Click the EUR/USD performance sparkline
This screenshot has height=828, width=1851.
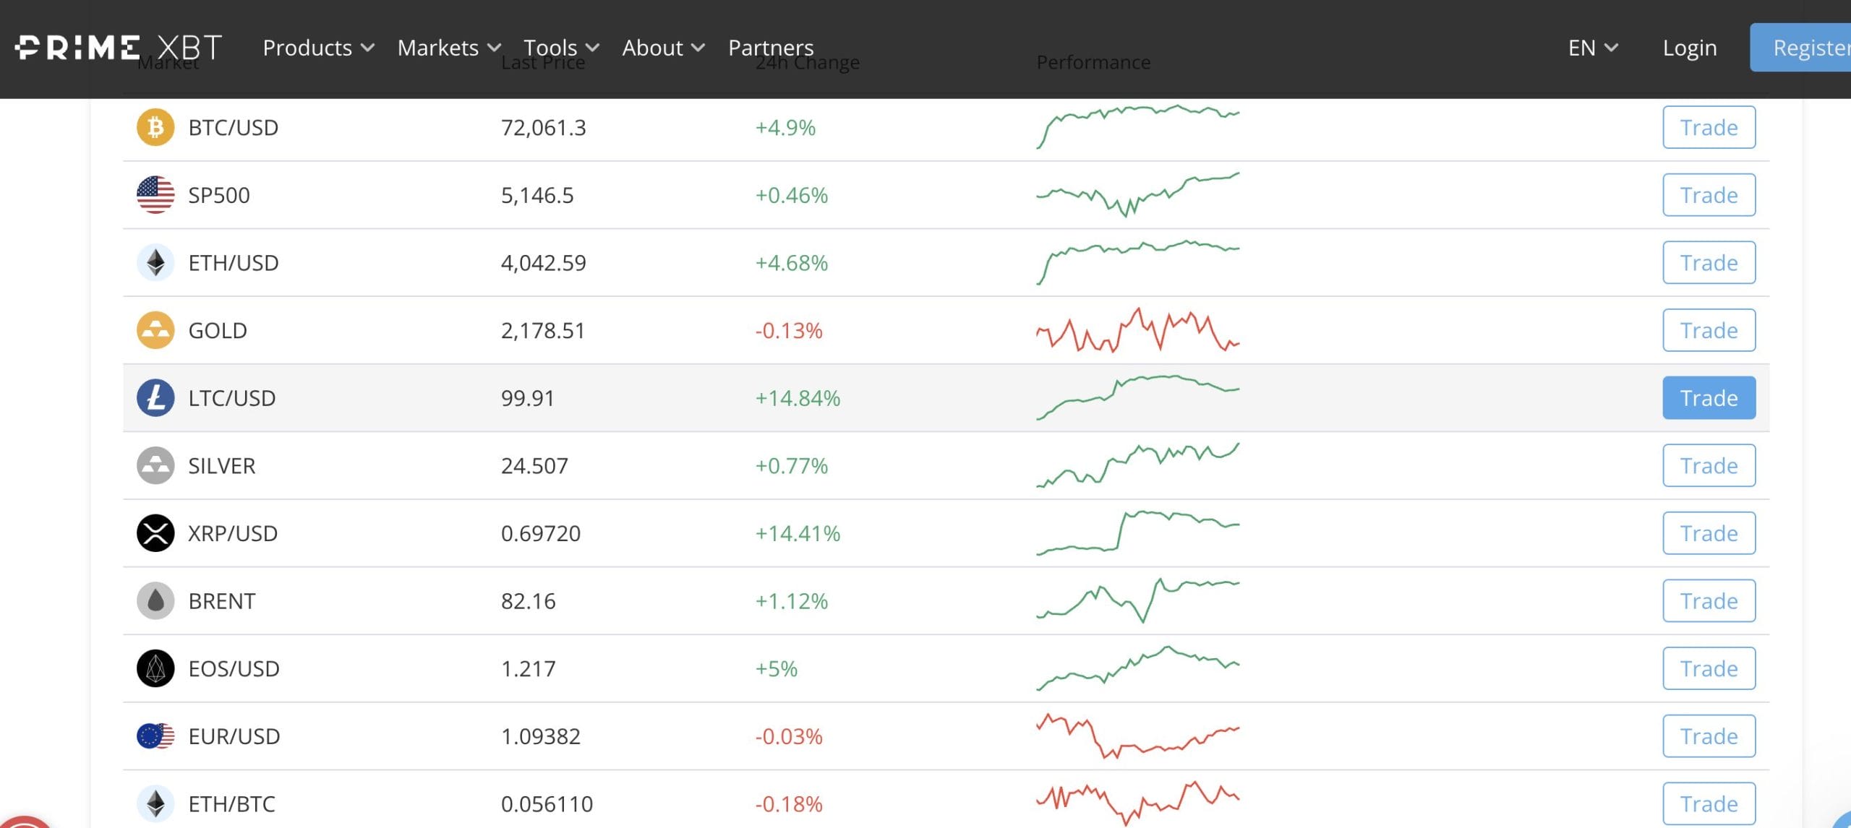tap(1137, 736)
